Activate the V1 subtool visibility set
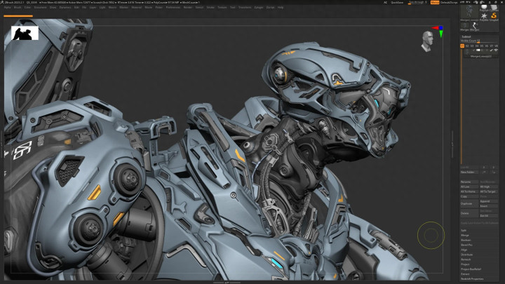The image size is (505, 284). tap(463, 46)
